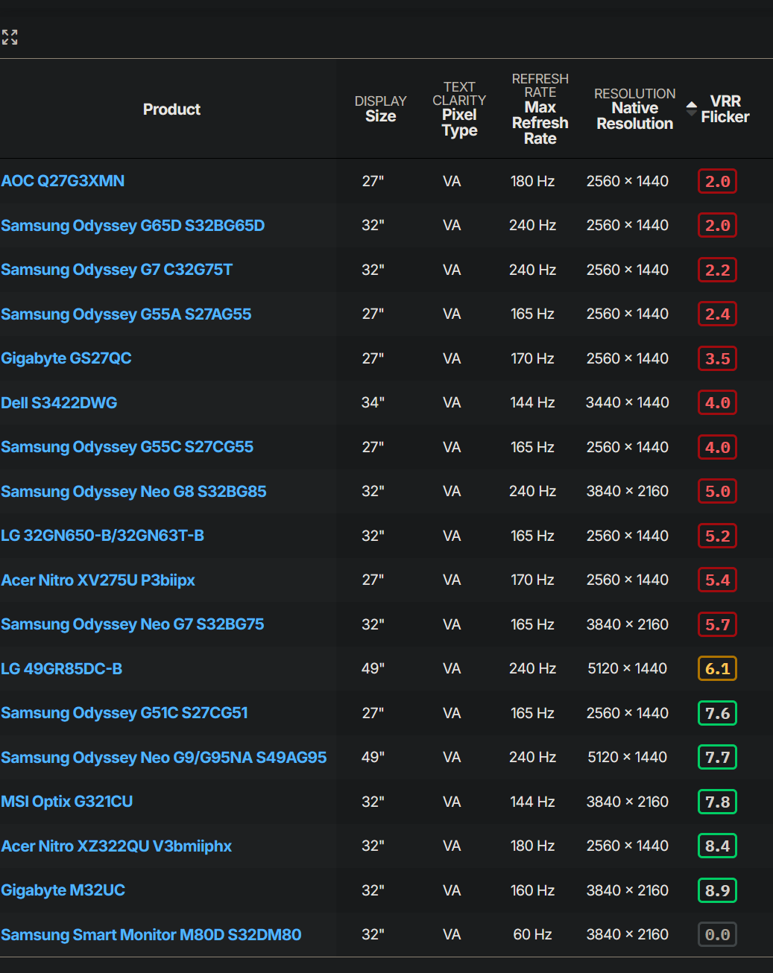Click the orange 6.1 score badge
Image resolution: width=773 pixels, height=973 pixels.
point(717,669)
